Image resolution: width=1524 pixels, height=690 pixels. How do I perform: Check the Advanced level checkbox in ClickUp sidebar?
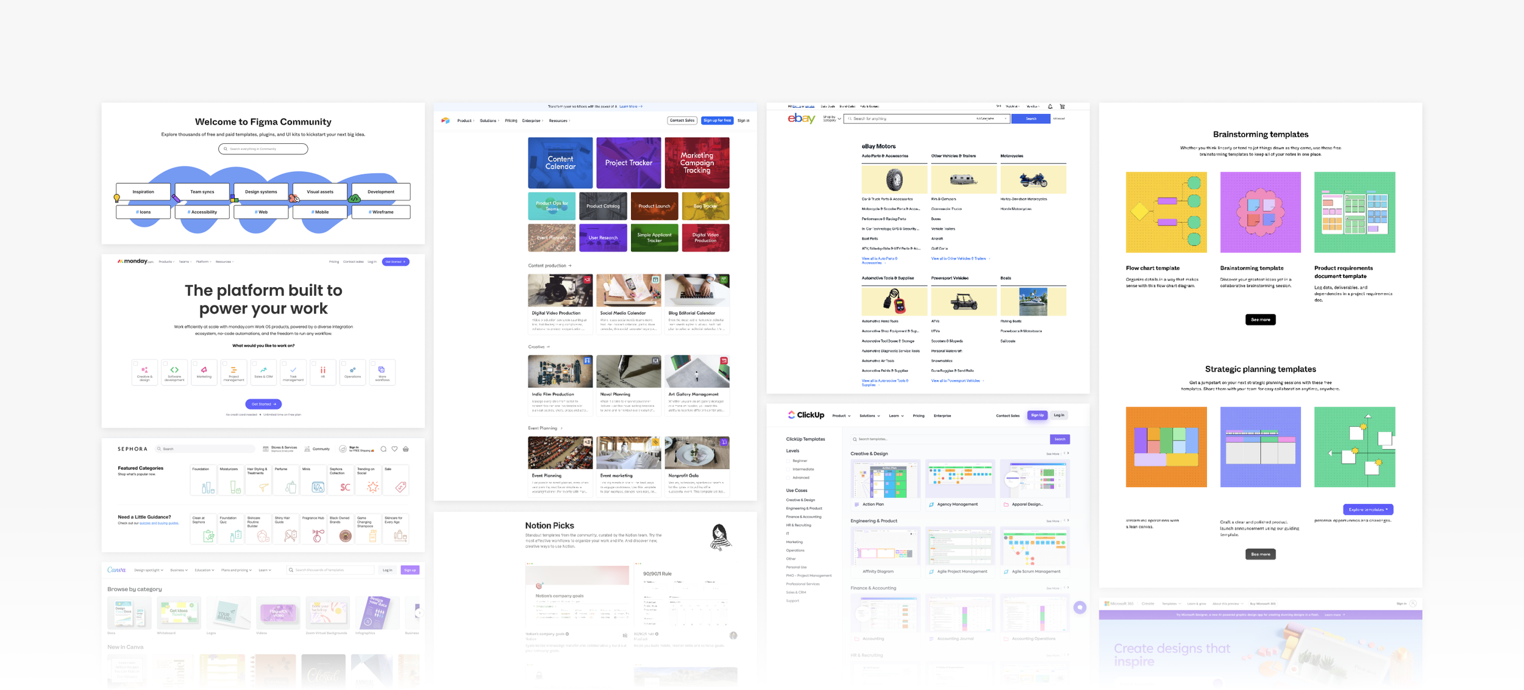click(x=788, y=478)
